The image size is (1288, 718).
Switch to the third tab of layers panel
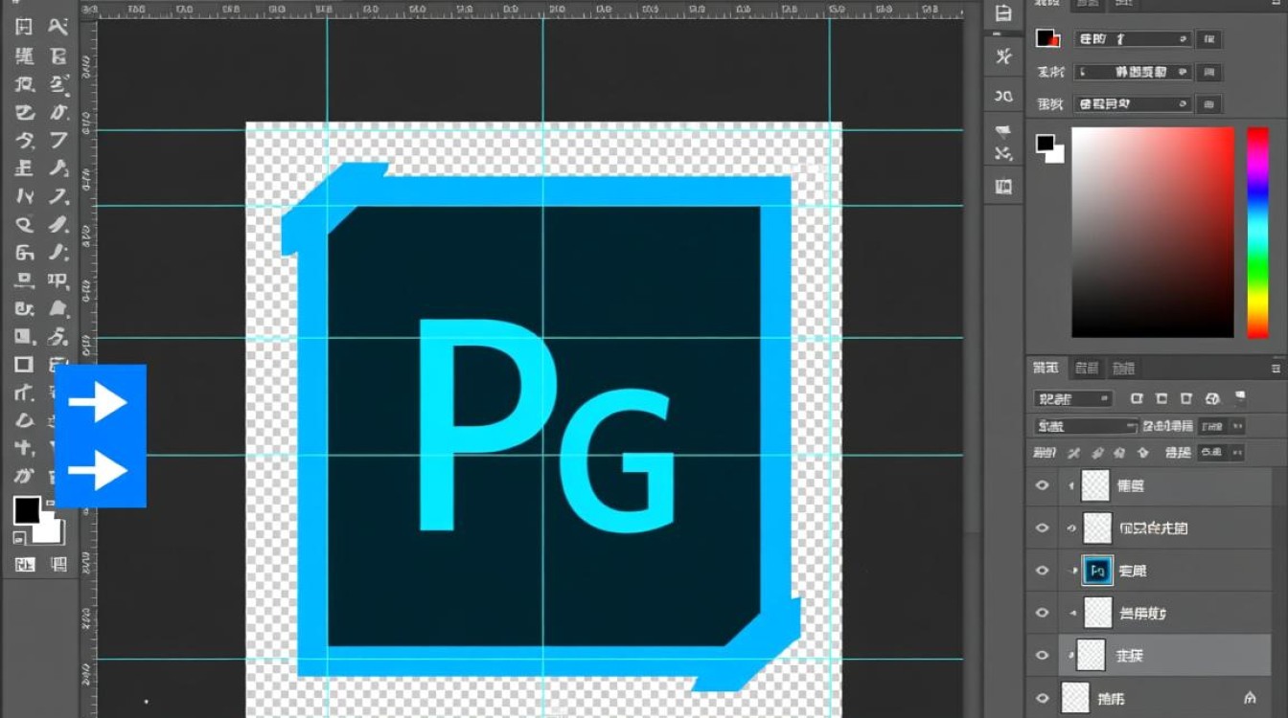[x=1123, y=368]
